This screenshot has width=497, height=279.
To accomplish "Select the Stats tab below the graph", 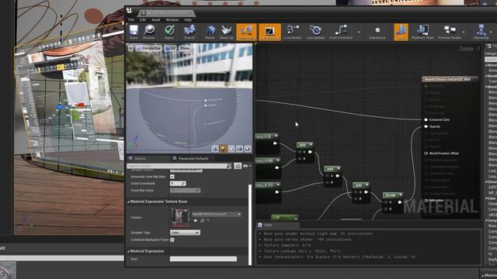I will coord(277,226).
